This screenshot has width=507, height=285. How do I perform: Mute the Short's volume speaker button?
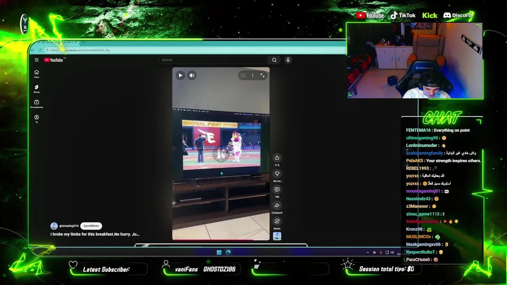(x=192, y=75)
